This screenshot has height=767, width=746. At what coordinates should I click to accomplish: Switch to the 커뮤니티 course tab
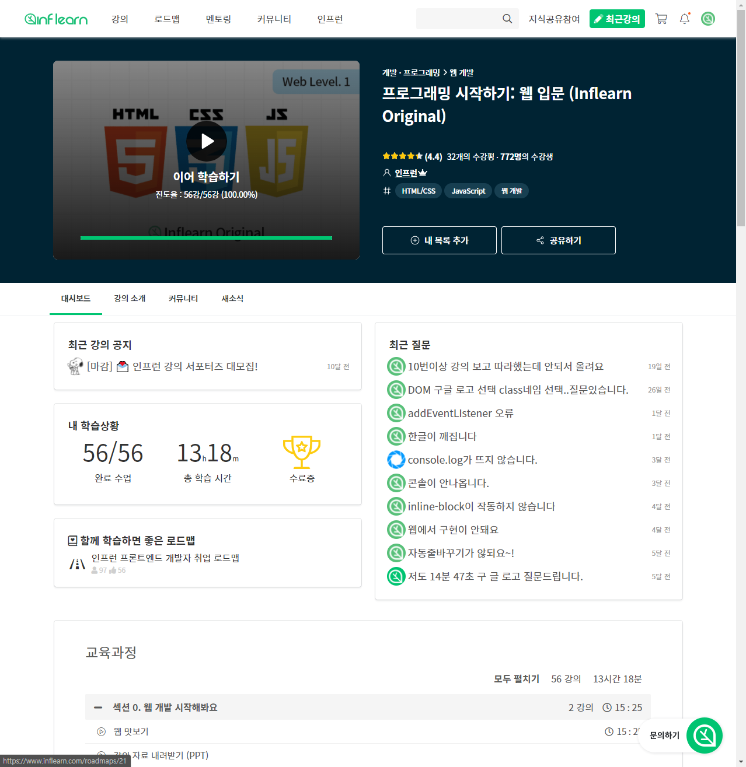(x=183, y=299)
